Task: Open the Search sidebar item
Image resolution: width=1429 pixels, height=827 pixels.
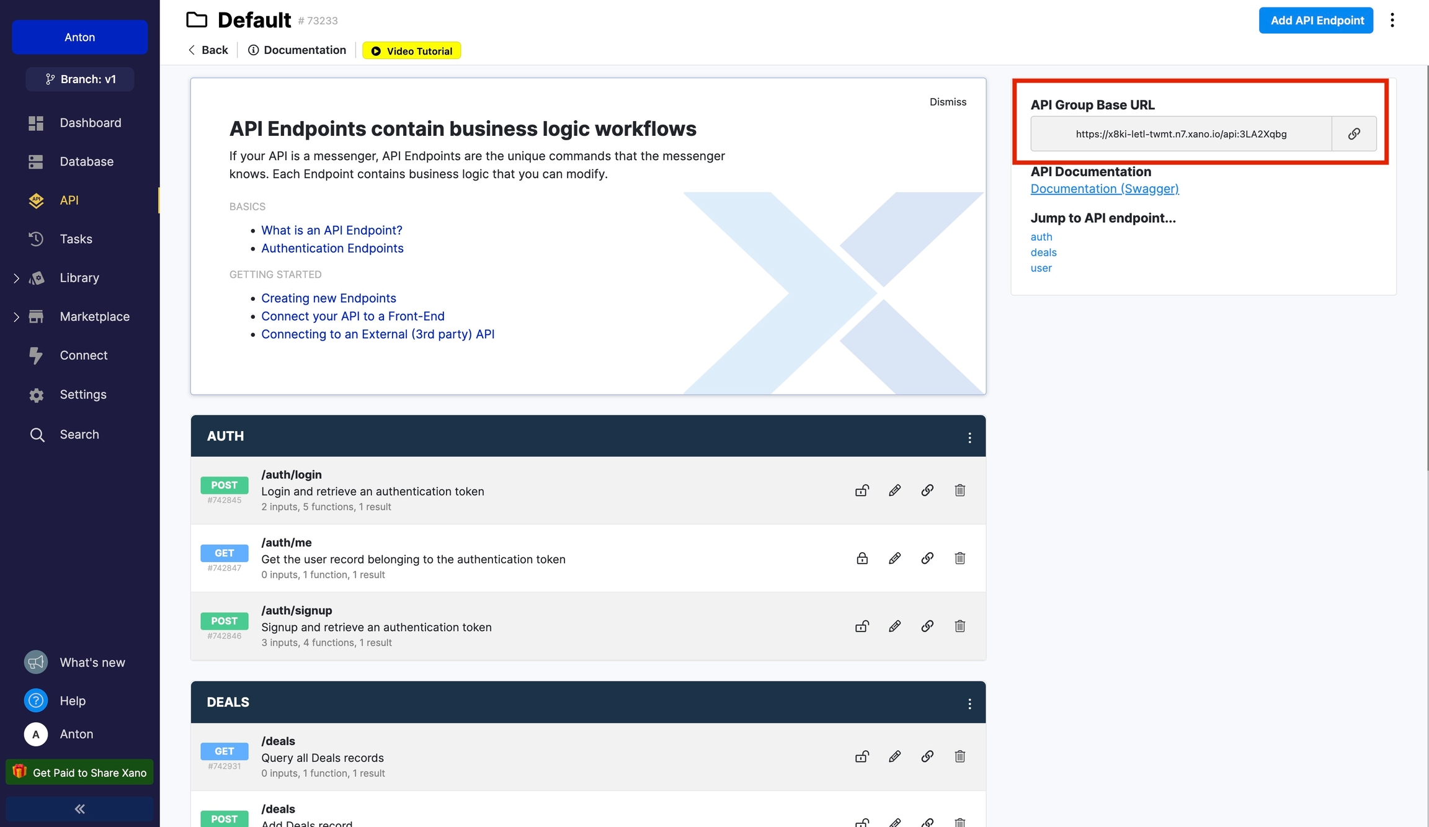Action: click(79, 434)
